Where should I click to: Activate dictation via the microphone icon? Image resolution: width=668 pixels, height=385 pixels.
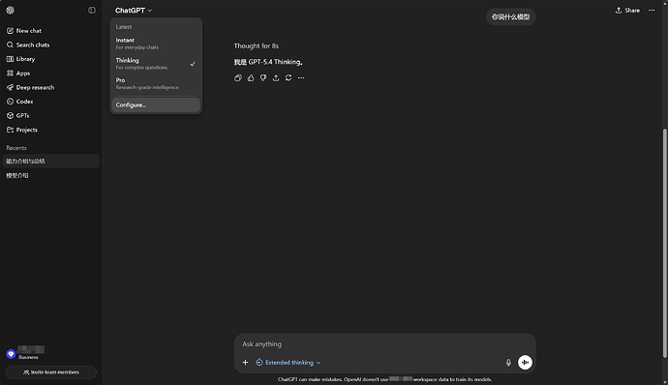click(x=508, y=363)
